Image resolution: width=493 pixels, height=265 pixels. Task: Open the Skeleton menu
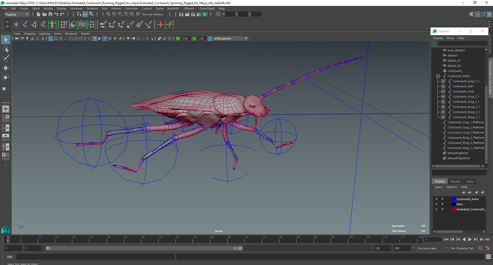[x=92, y=8]
